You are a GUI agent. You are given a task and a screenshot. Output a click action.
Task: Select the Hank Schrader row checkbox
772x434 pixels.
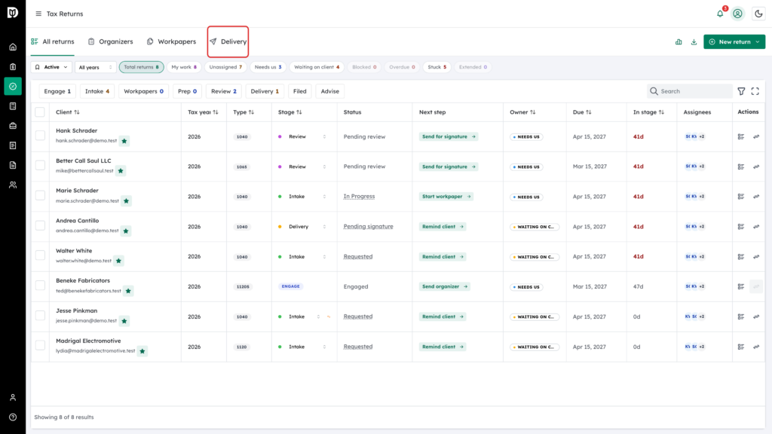[41, 136]
